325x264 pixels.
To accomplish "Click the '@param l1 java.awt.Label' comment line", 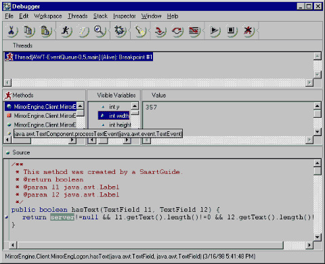I will [67, 187].
